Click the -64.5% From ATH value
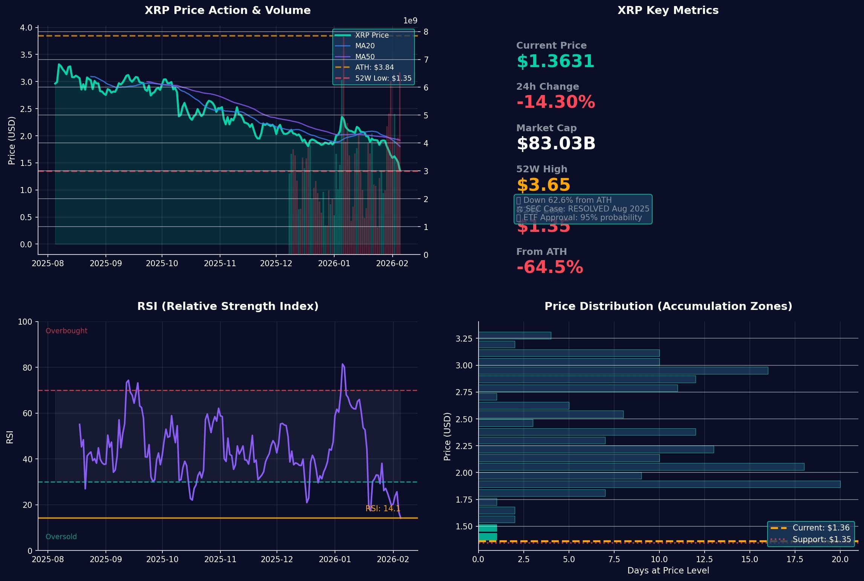This screenshot has height=581, width=864. 549,267
